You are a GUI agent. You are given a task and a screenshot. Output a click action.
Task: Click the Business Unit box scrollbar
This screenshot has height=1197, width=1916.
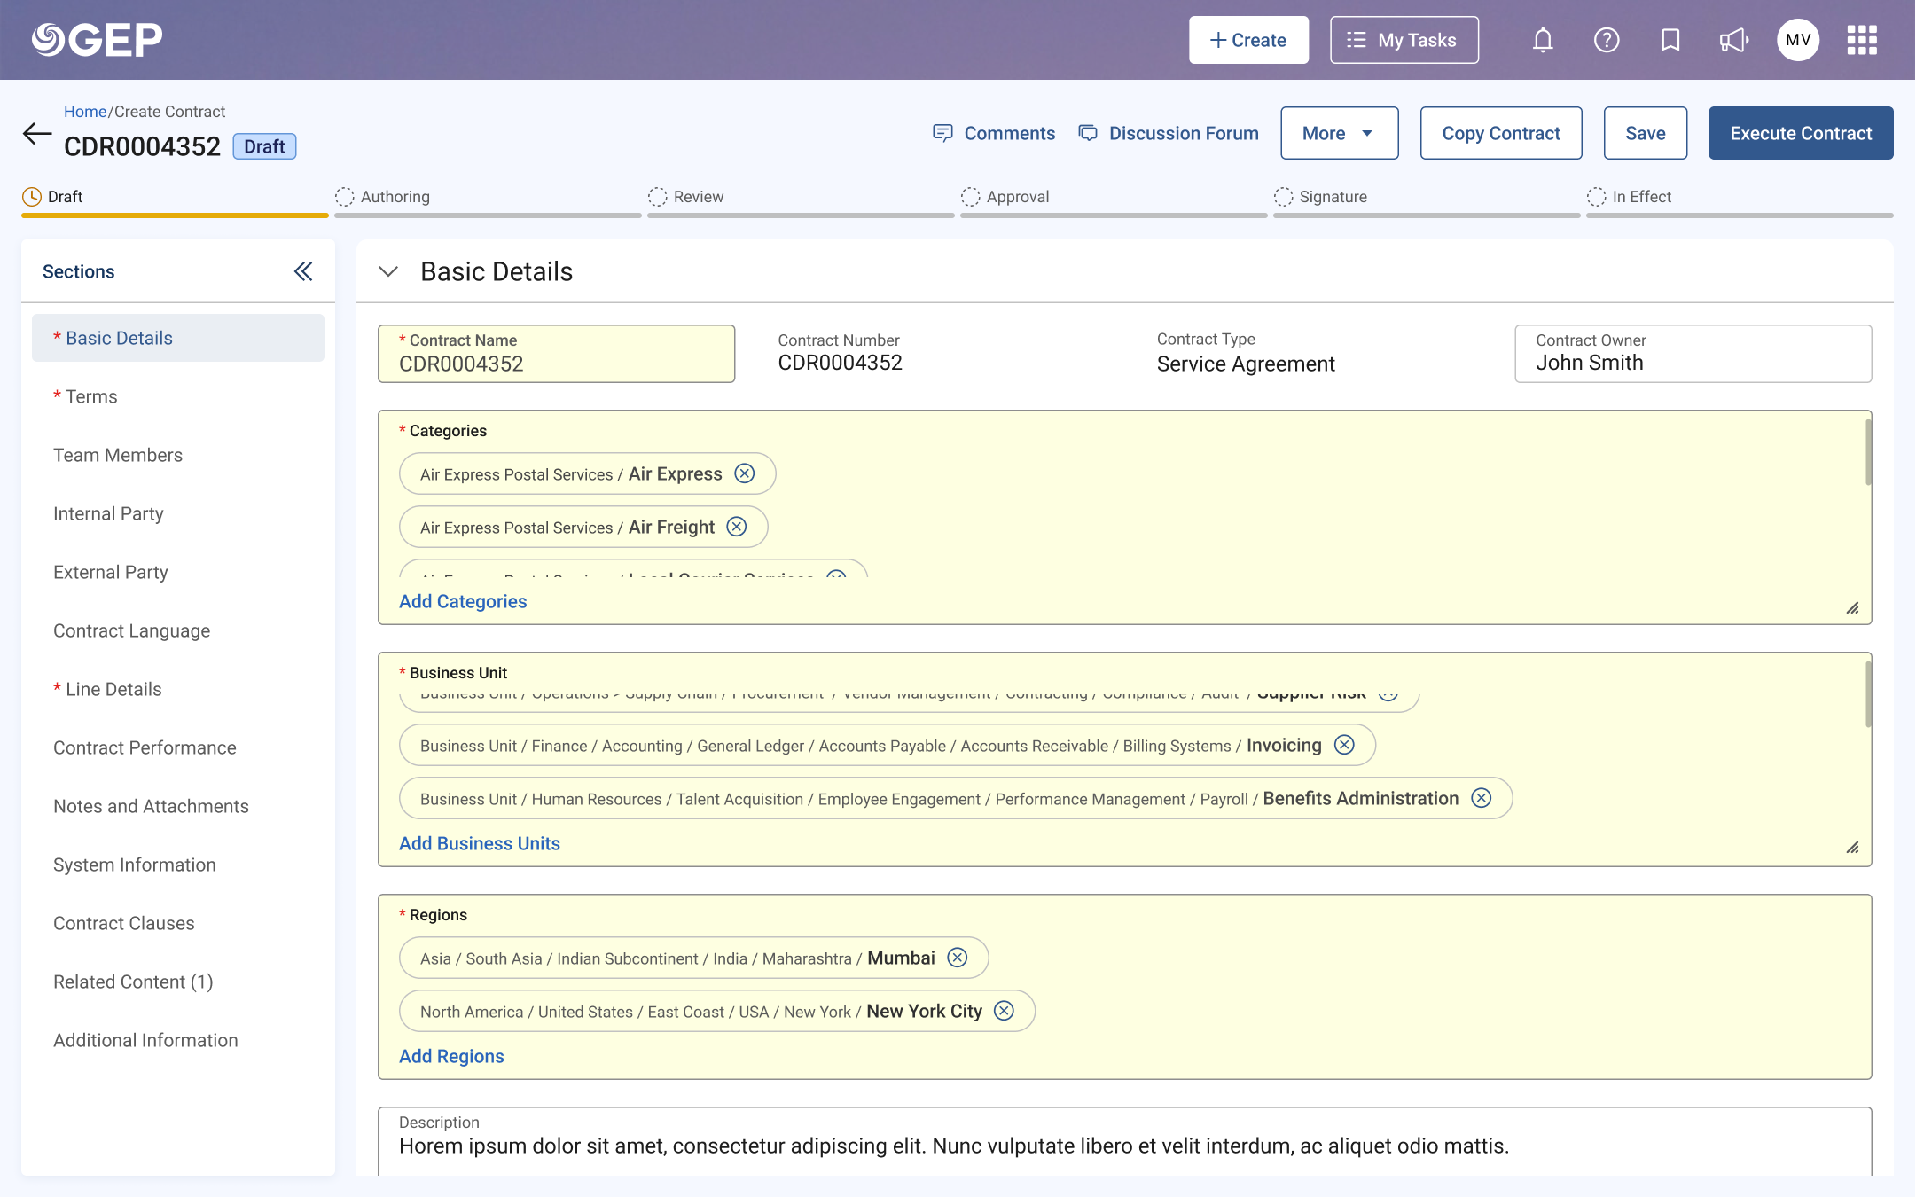point(1868,694)
